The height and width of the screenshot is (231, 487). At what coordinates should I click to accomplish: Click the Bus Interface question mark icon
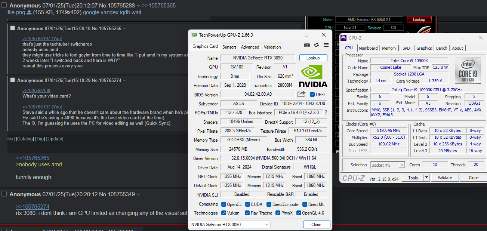pos(326,113)
